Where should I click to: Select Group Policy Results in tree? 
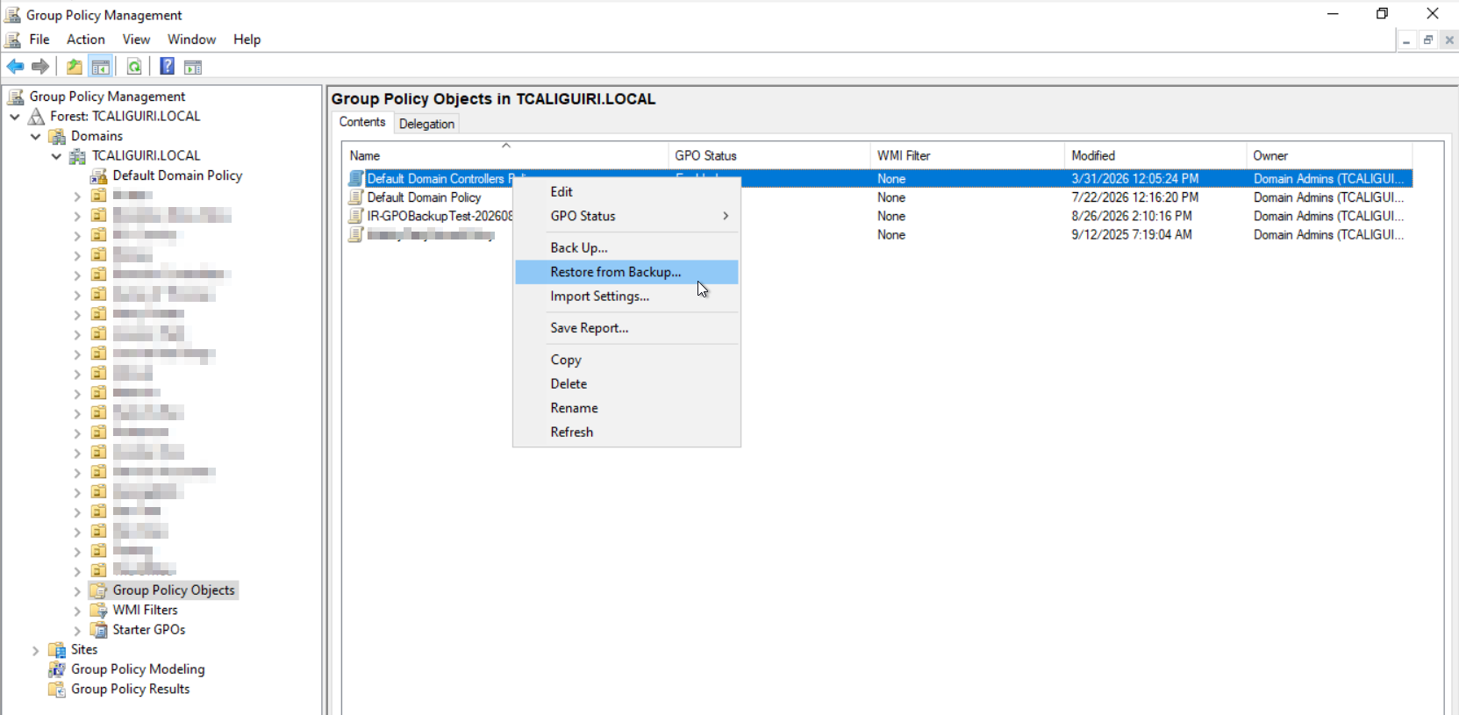[131, 690]
